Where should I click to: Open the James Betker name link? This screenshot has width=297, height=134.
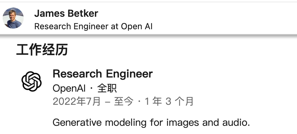click(66, 13)
